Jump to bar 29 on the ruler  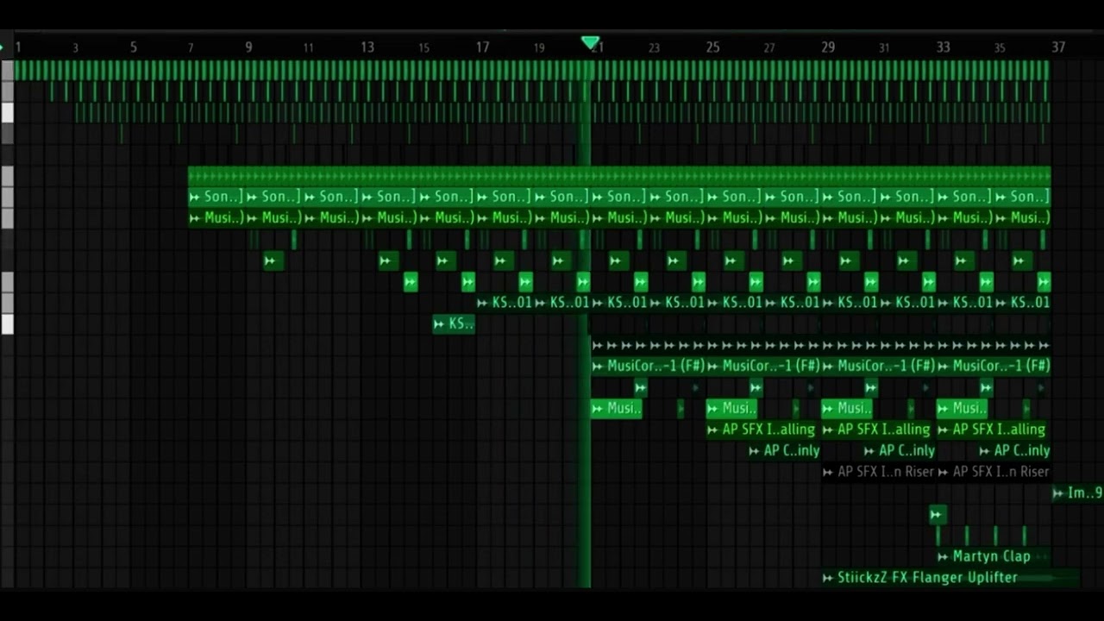click(x=828, y=47)
